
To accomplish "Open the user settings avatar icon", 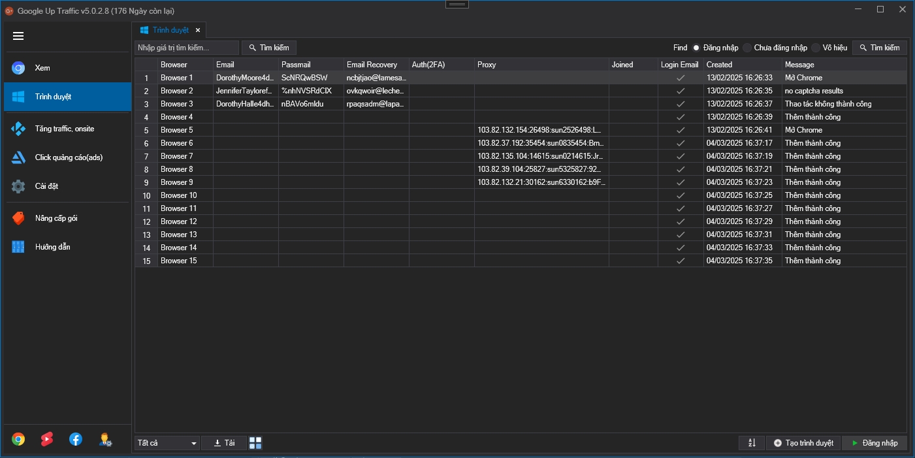I will 105,439.
